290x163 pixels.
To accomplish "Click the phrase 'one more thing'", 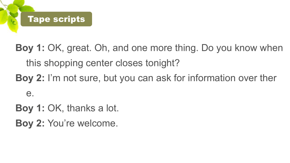I will (x=165, y=48).
